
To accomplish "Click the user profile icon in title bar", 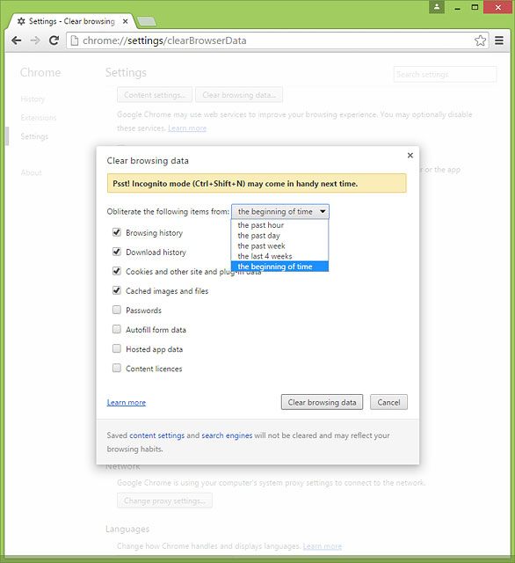I will click(x=437, y=7).
